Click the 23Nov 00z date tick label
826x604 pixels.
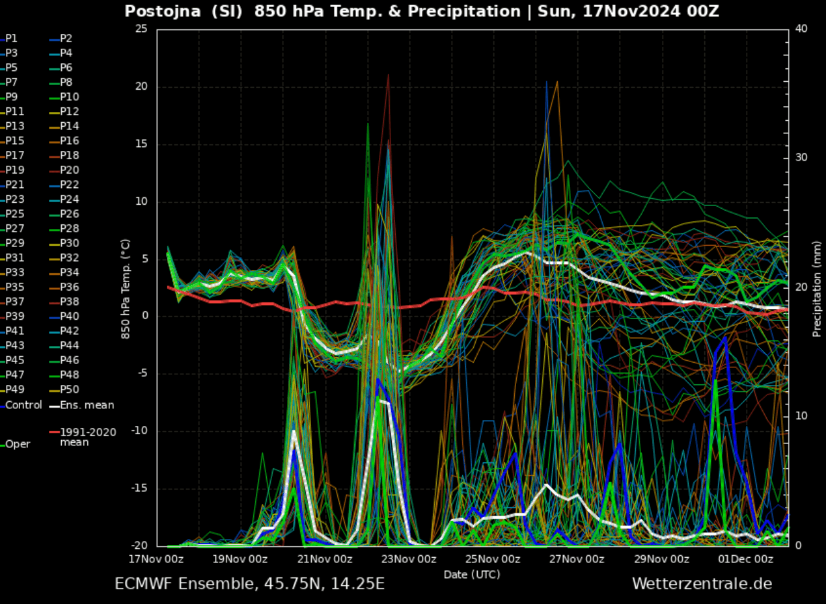click(x=409, y=559)
